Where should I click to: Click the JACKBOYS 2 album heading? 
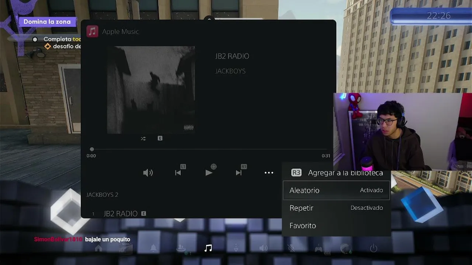(x=102, y=195)
